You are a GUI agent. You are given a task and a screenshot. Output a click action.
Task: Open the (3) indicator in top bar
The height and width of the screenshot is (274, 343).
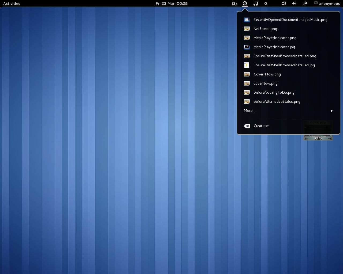point(234,3)
